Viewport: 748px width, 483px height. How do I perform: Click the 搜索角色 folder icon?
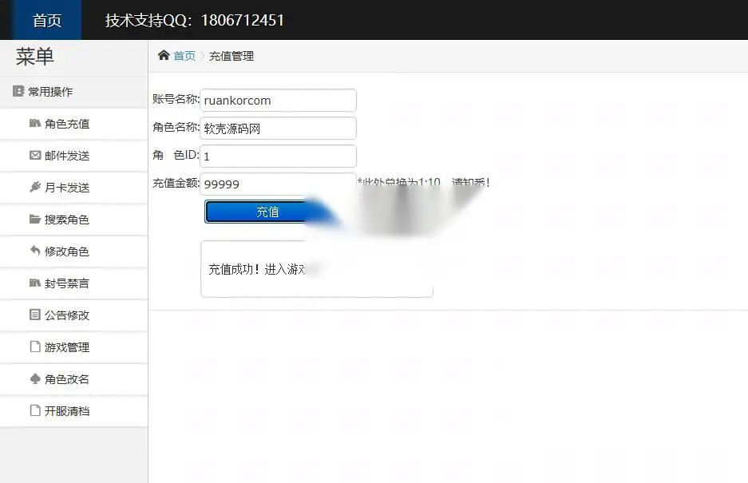coord(35,219)
